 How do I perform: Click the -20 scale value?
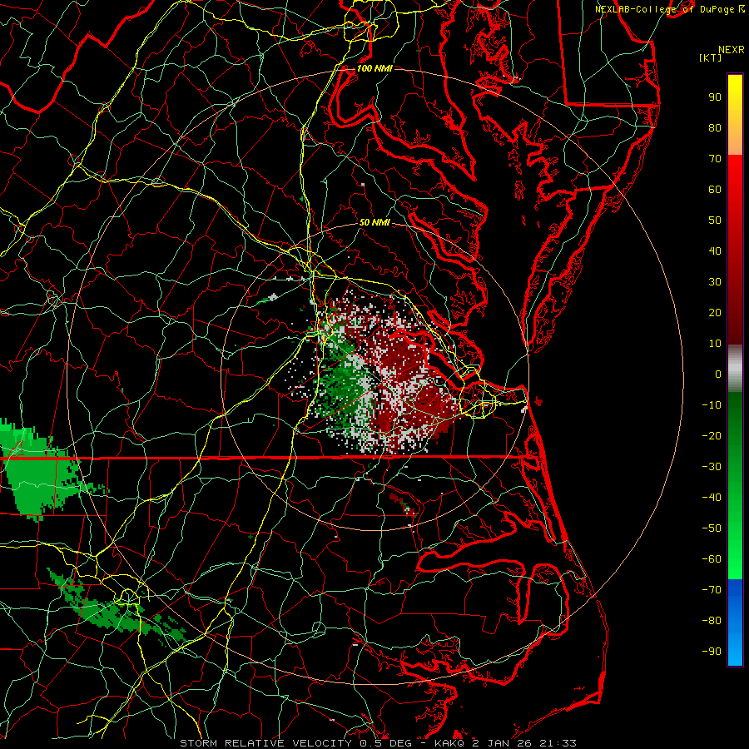click(712, 435)
